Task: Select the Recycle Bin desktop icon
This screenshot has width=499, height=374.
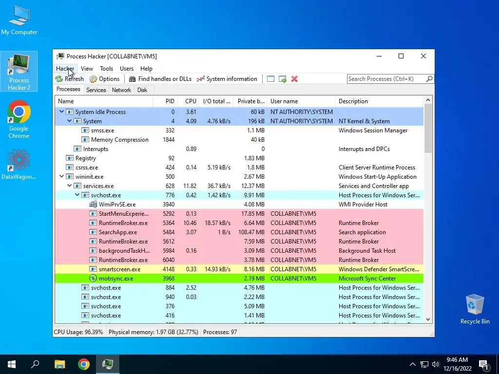Action: coord(475,309)
